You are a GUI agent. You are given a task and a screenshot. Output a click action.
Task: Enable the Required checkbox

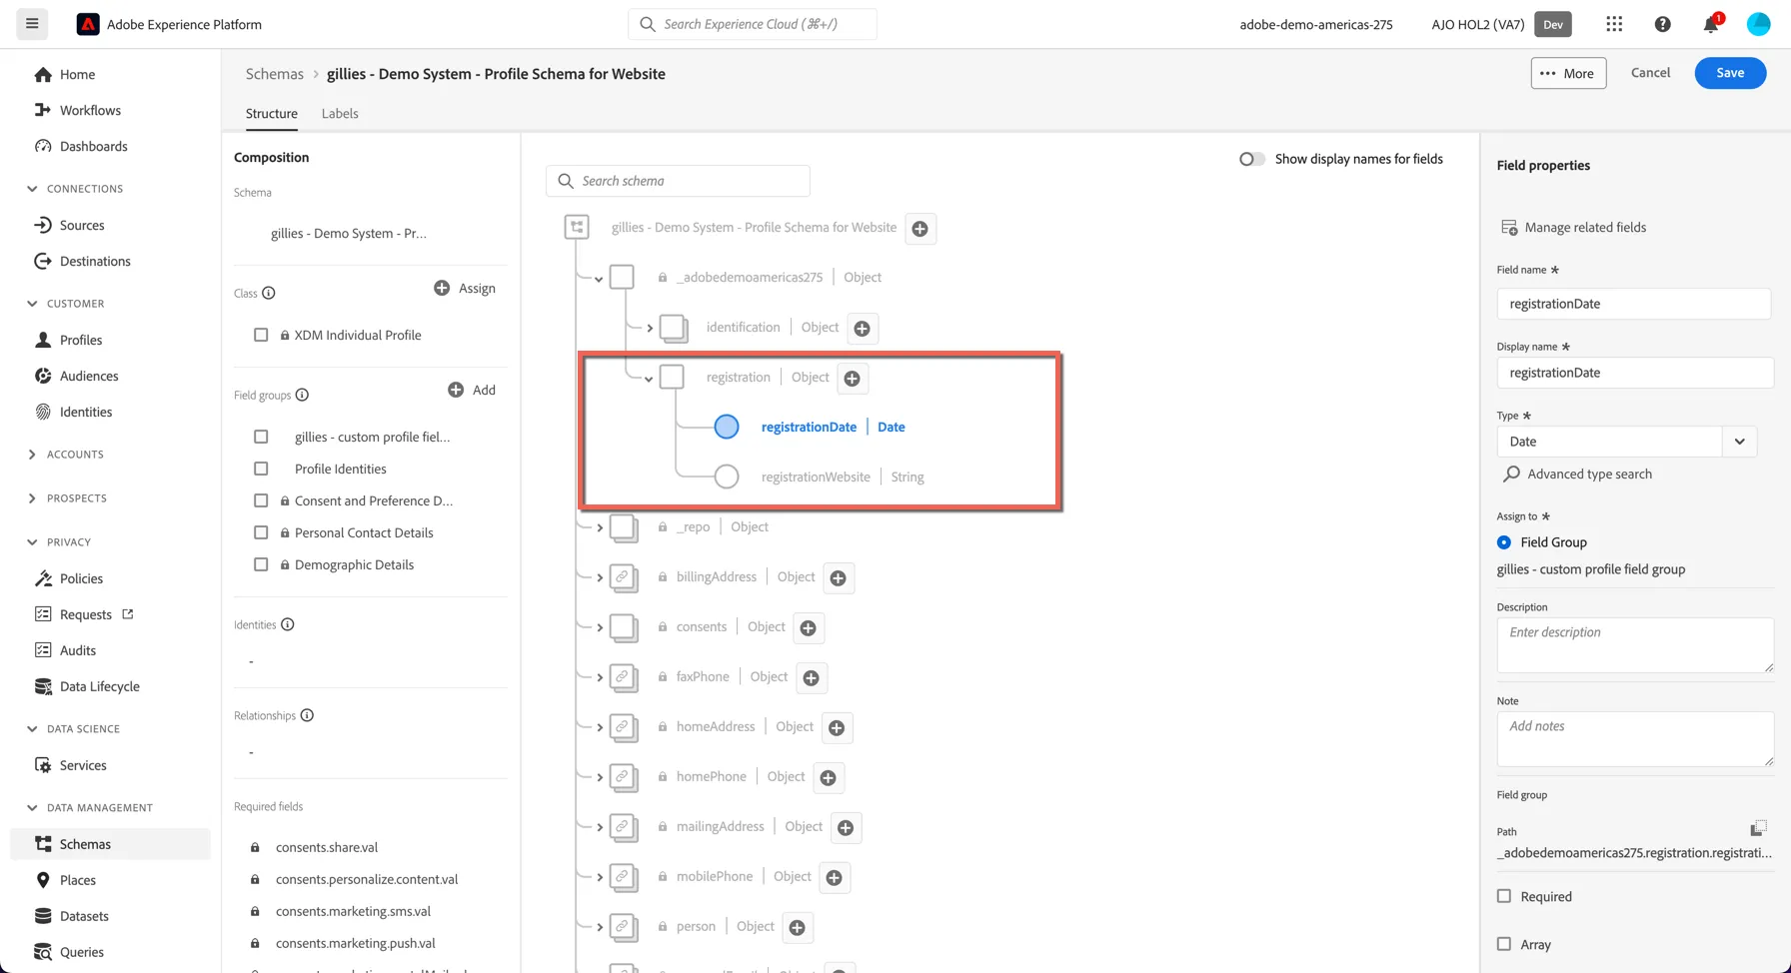click(1504, 896)
